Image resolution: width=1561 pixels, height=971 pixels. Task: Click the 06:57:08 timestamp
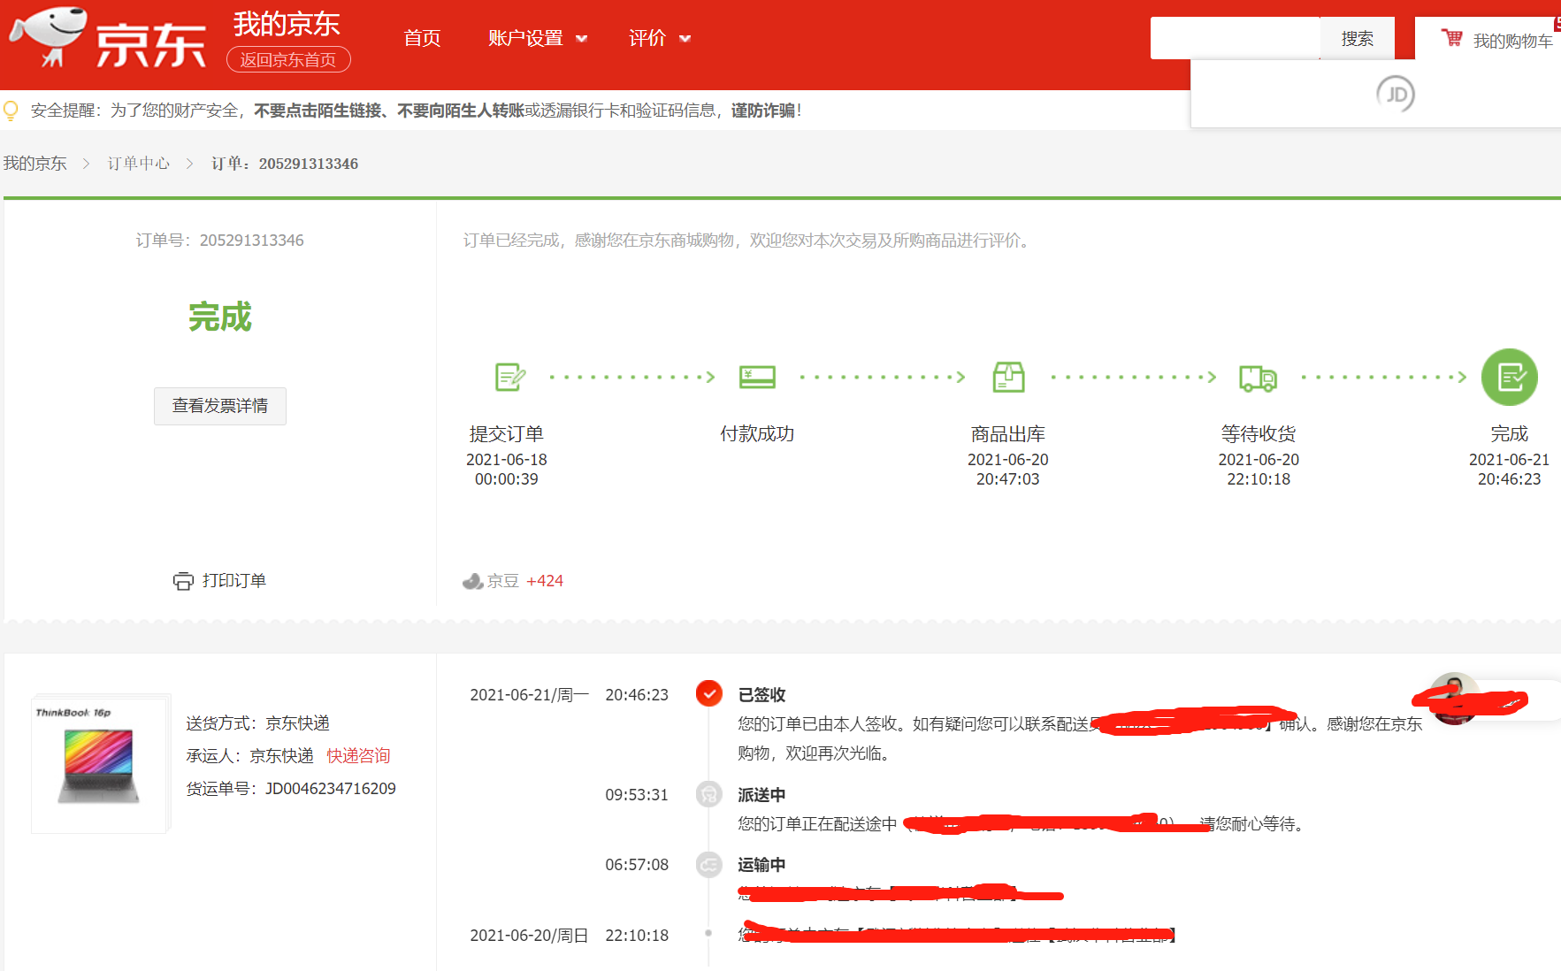[637, 865]
